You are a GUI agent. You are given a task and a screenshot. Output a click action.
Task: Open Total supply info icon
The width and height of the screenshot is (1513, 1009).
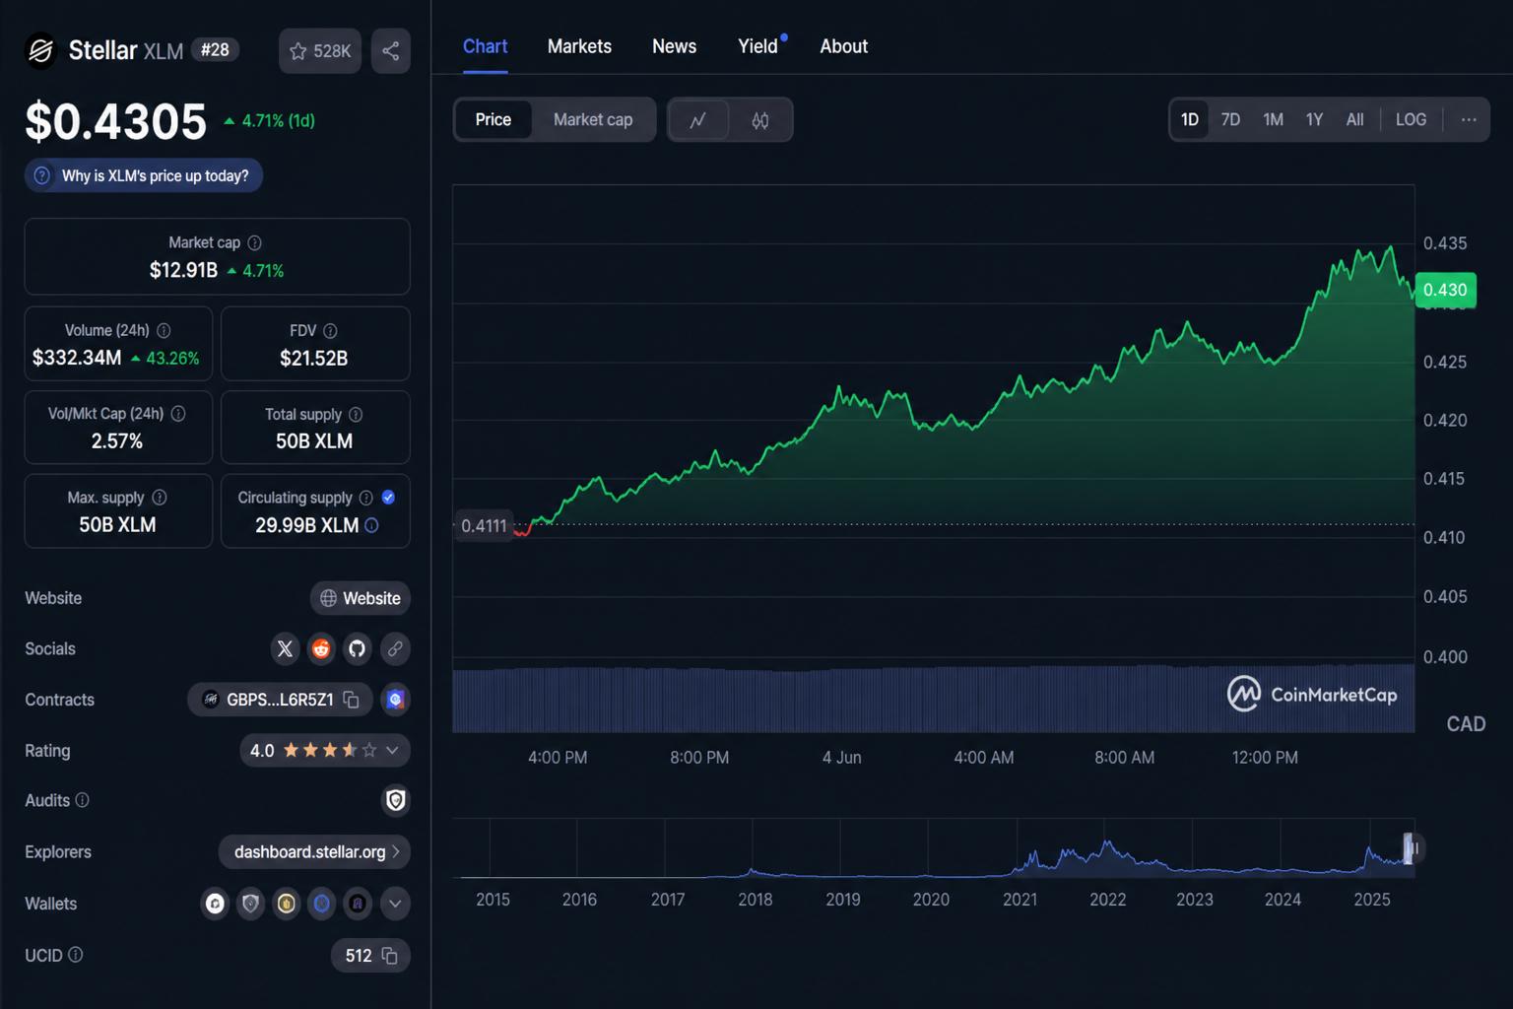tap(356, 415)
